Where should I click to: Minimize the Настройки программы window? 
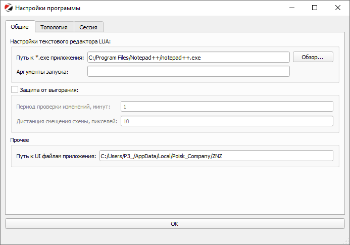click(x=291, y=8)
